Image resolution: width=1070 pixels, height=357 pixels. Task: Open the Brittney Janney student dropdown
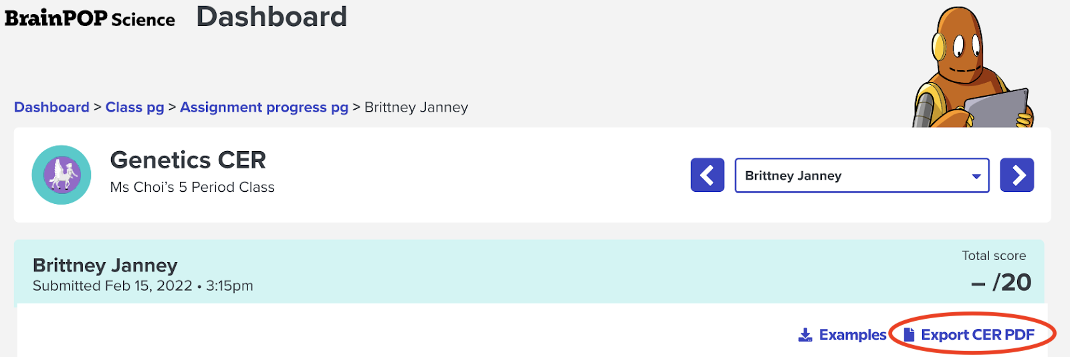click(861, 175)
